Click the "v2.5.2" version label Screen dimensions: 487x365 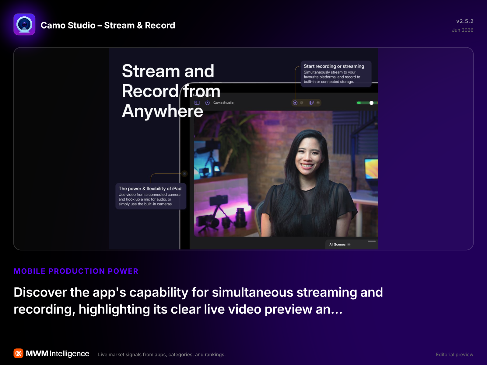[465, 21]
